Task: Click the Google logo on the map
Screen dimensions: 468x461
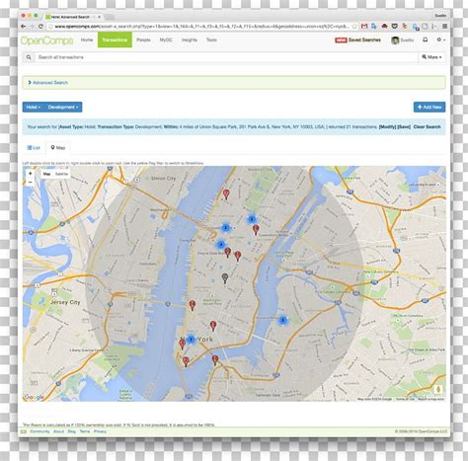Action: pos(34,397)
